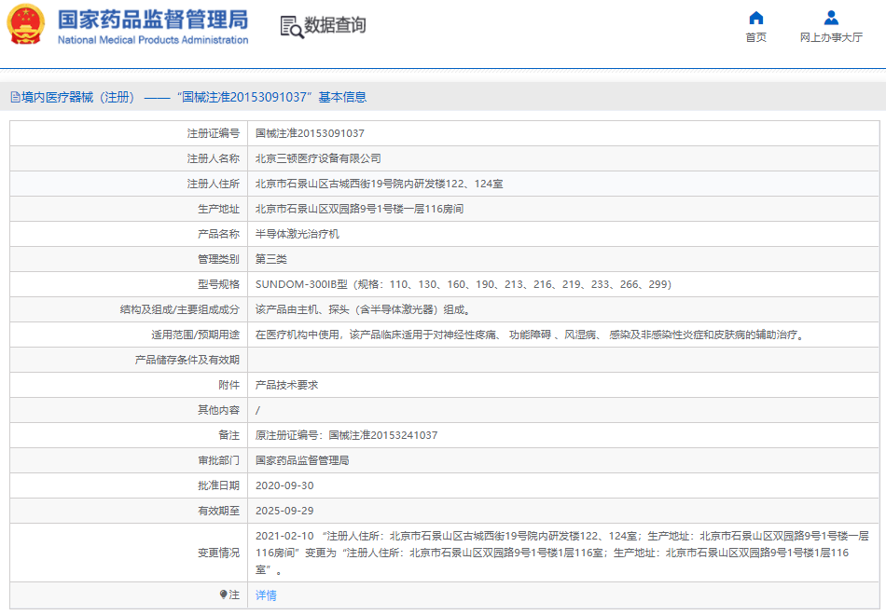Viewport: 886px width, 615px height.
Task: Click the 附件 row label
Action: (228, 385)
